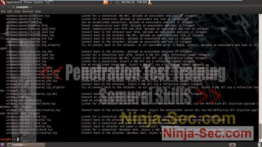Click windows/upexec/reverse_http payload name
The height and width of the screenshot is (147, 262).
point(27,25)
